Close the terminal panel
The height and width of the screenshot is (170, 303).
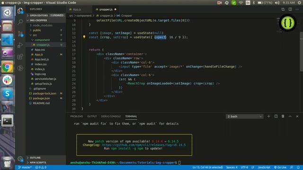tap(297, 116)
